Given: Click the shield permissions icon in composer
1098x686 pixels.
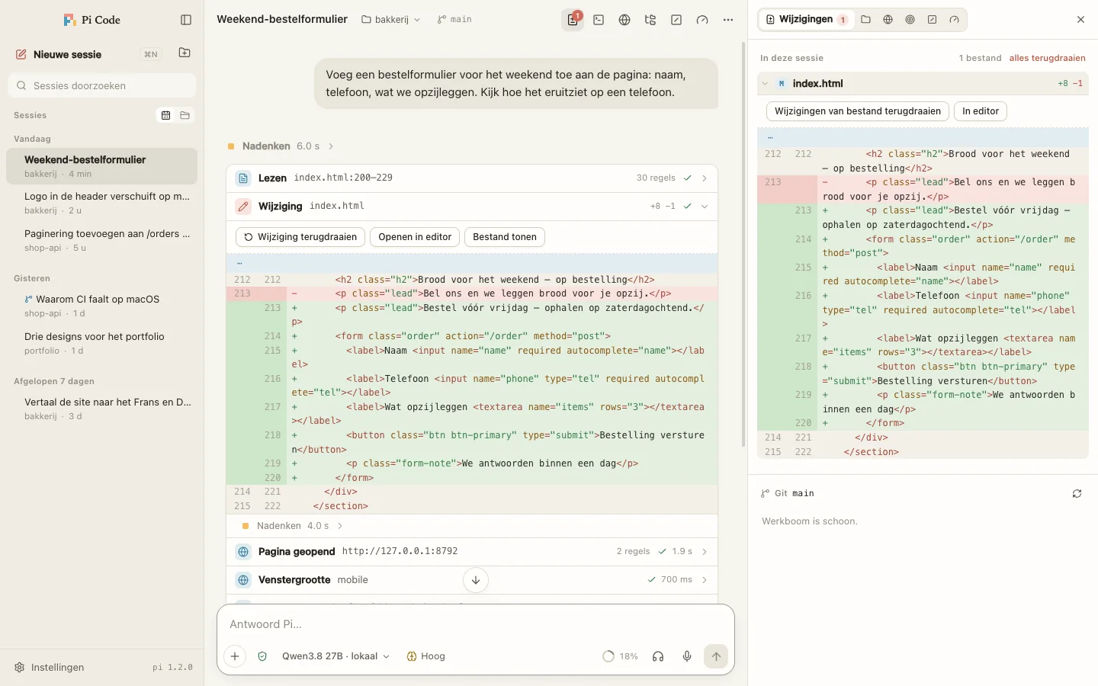Looking at the screenshot, I should point(262,656).
